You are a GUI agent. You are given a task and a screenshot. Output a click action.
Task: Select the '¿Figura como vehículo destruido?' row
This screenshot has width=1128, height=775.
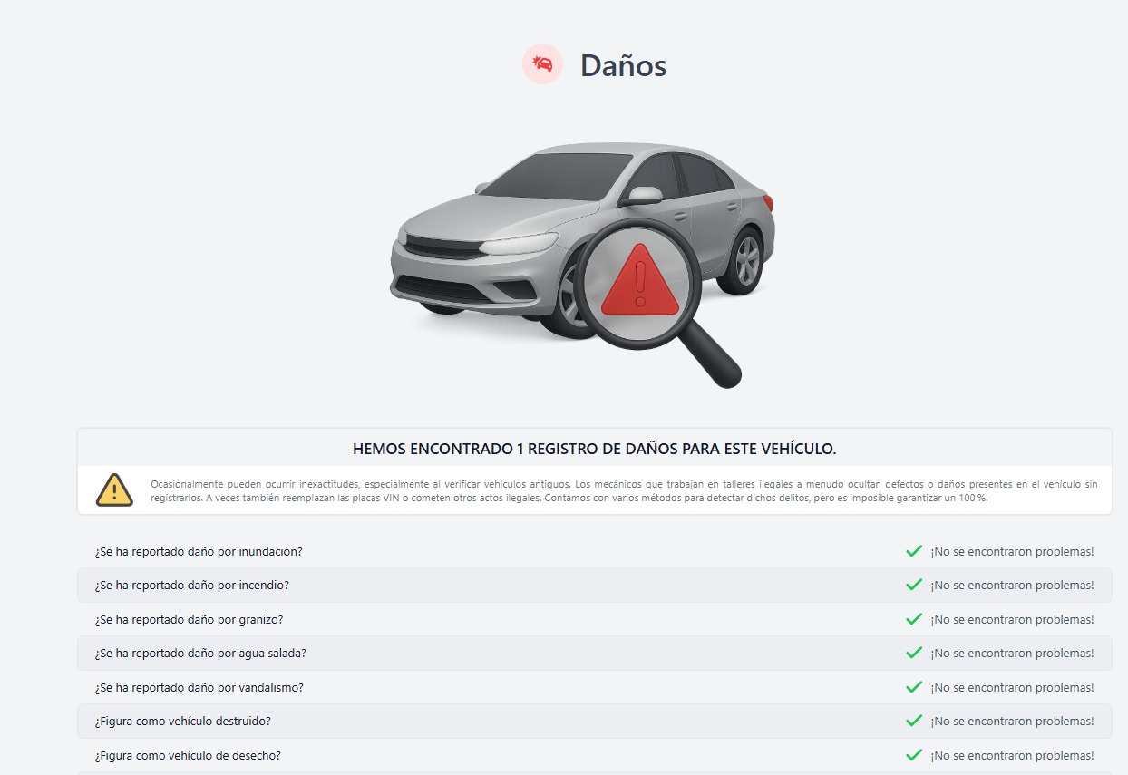(x=183, y=722)
